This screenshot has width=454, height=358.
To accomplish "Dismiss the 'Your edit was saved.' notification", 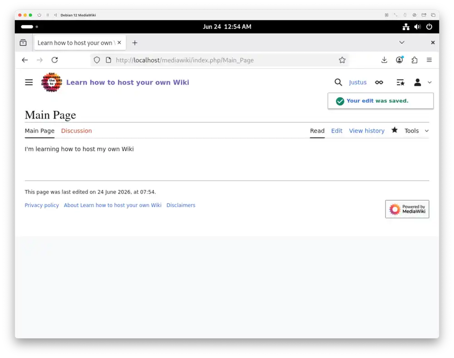I will pyautogui.click(x=380, y=101).
